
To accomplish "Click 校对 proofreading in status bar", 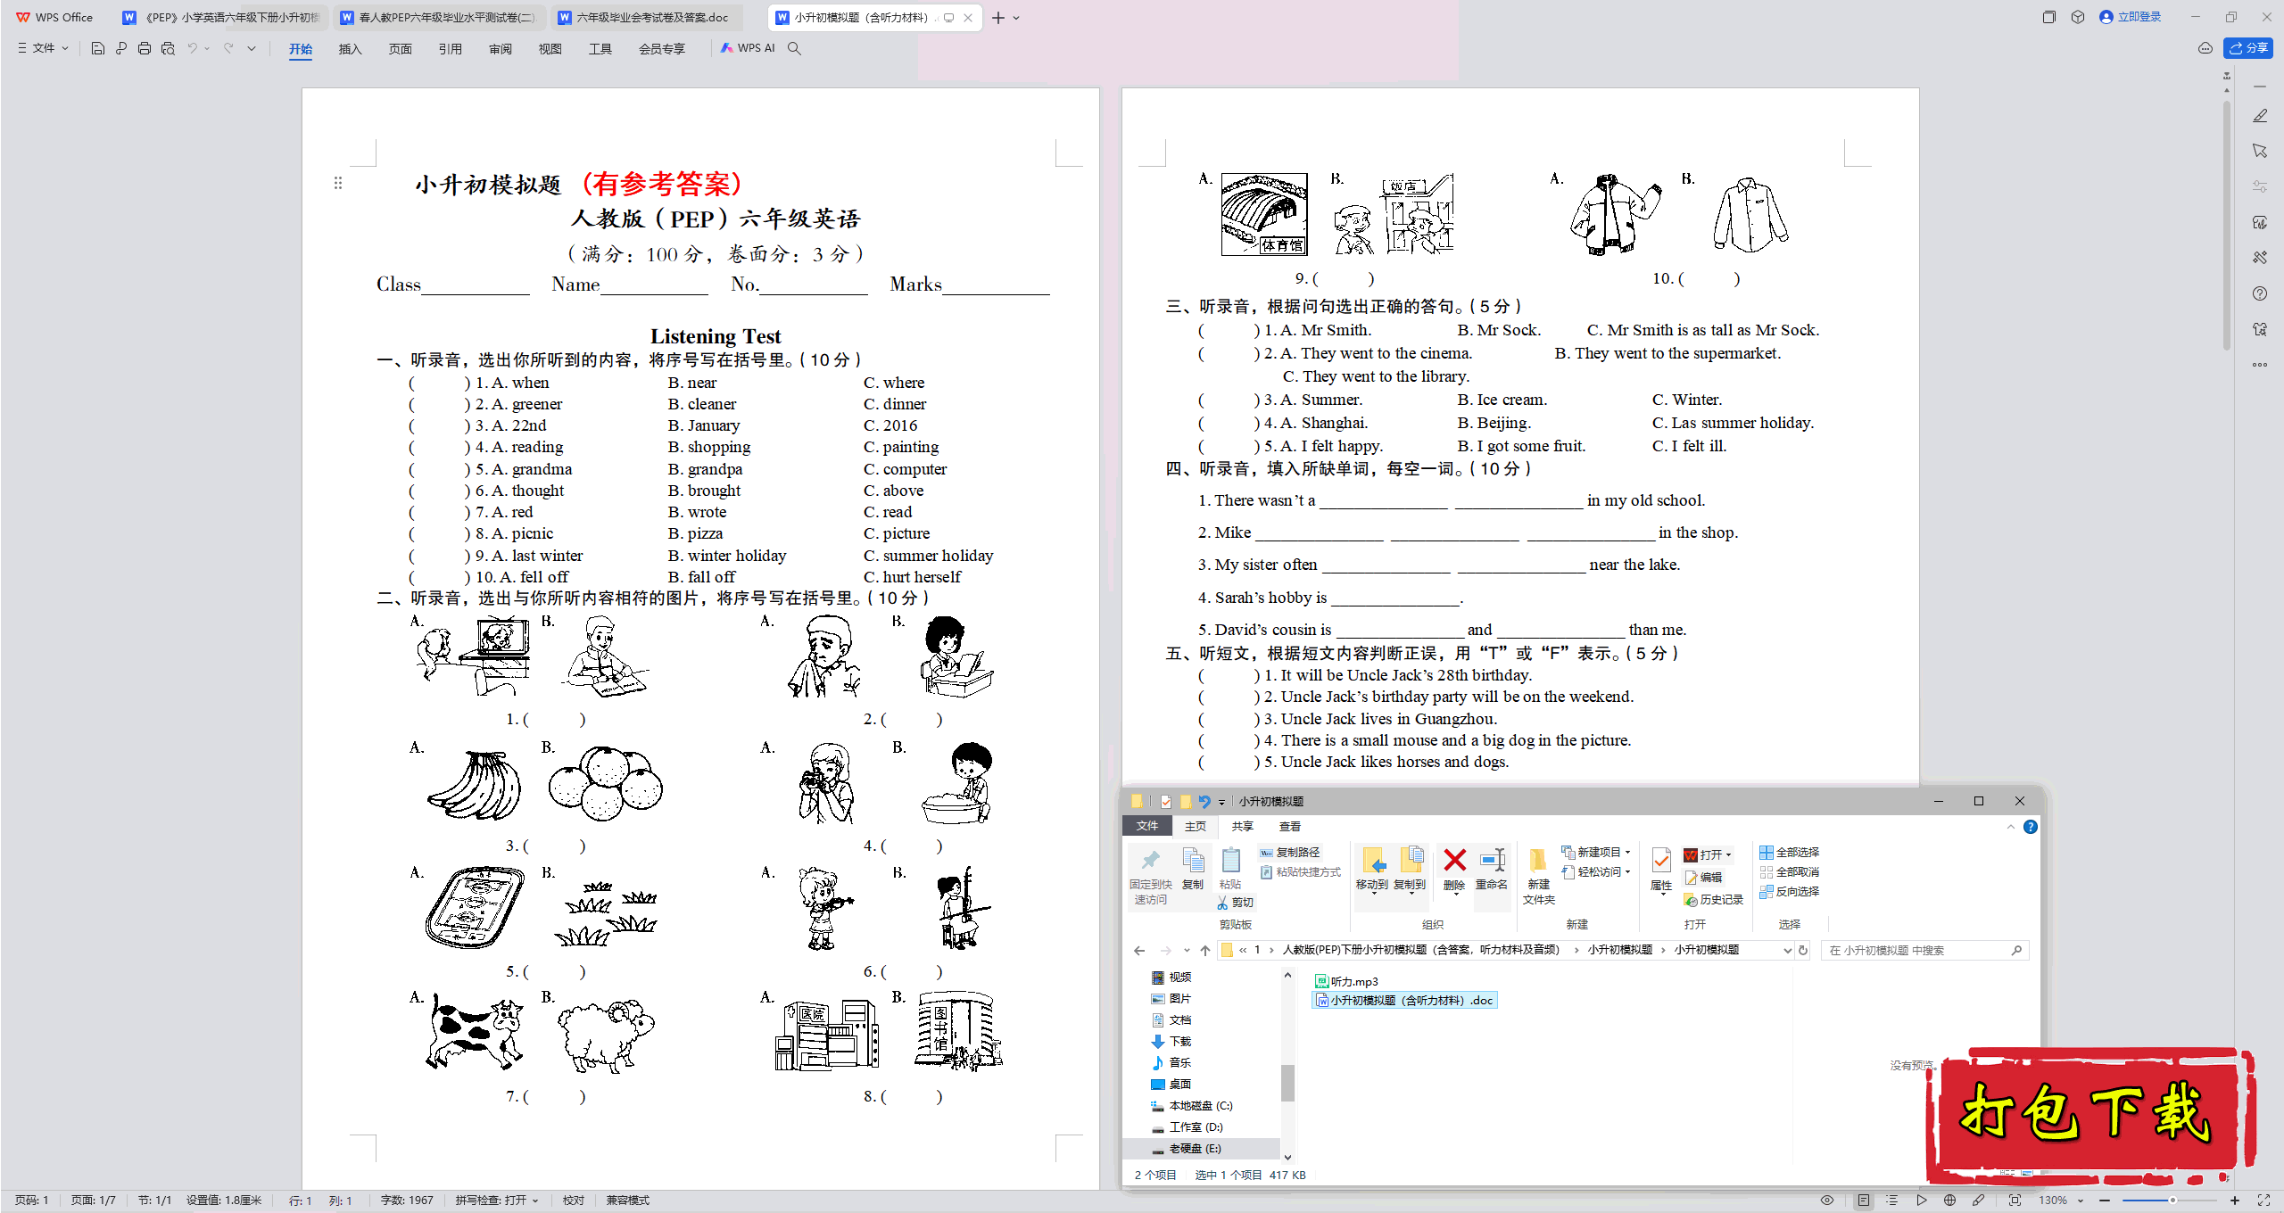I will point(573,1201).
